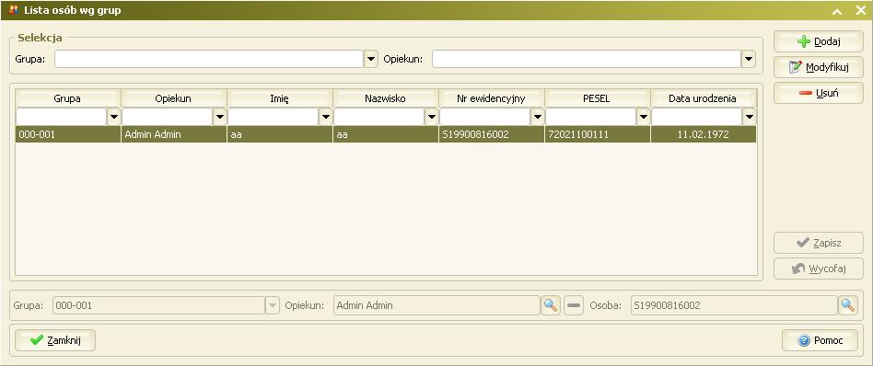Click the Usuń button

click(x=819, y=93)
